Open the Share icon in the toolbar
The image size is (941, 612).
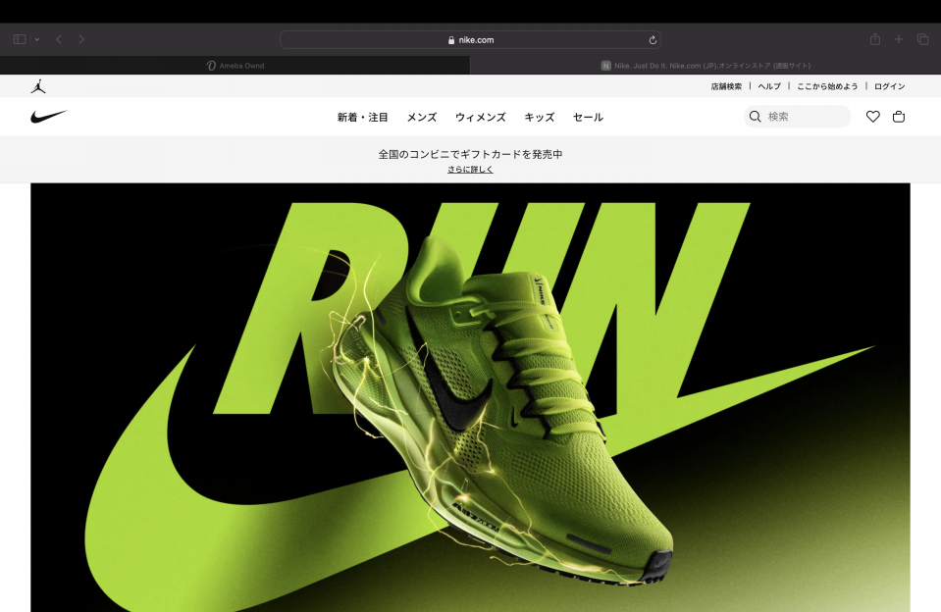pos(875,39)
